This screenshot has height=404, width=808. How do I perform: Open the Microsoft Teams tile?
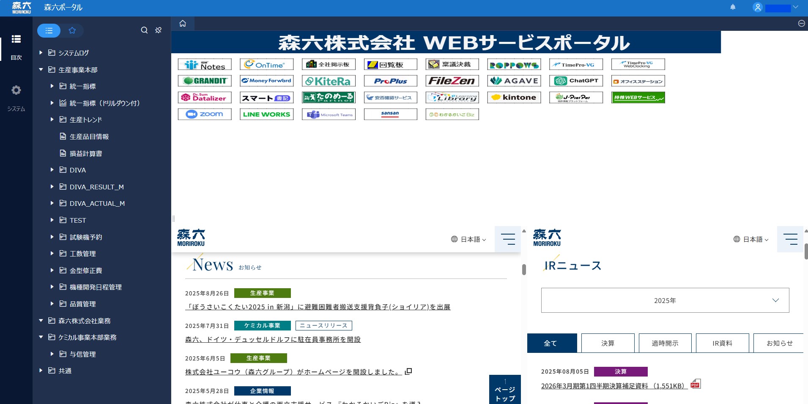(x=329, y=114)
